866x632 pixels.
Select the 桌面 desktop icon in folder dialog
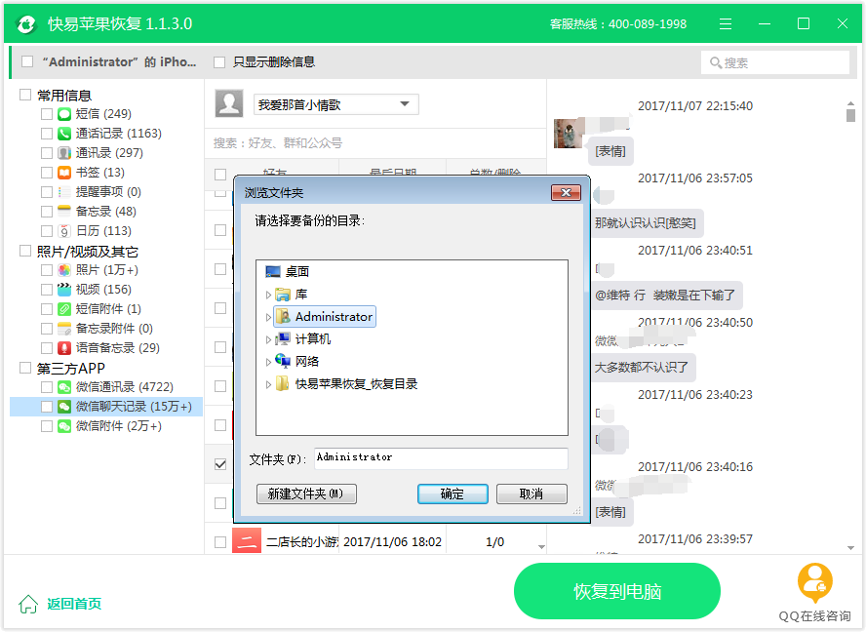click(273, 272)
